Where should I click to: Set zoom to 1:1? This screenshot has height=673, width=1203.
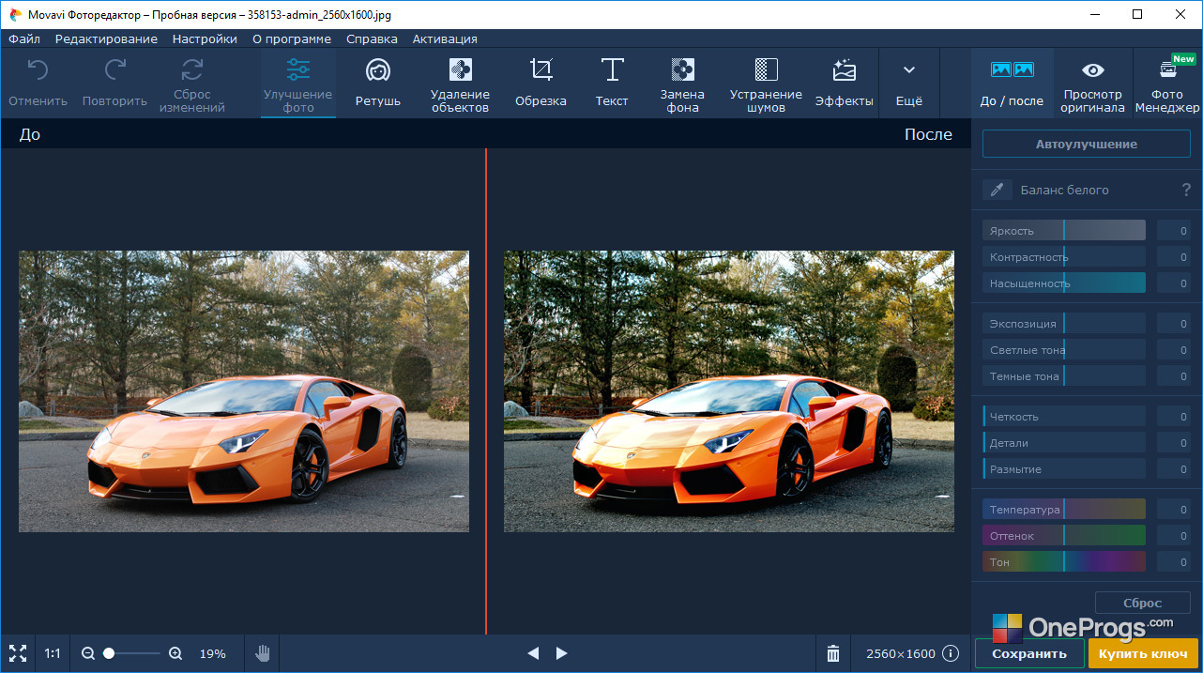pyautogui.click(x=53, y=653)
